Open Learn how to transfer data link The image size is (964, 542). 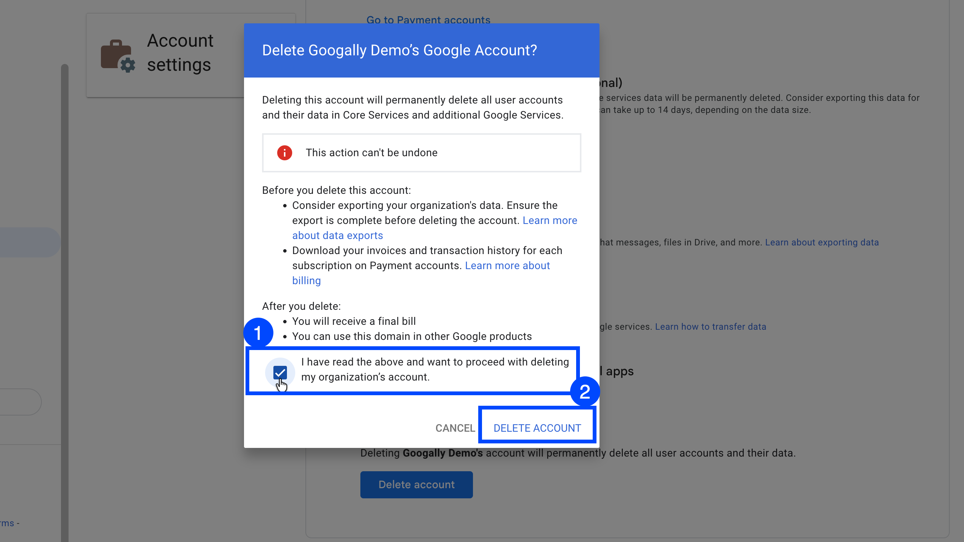tap(710, 327)
